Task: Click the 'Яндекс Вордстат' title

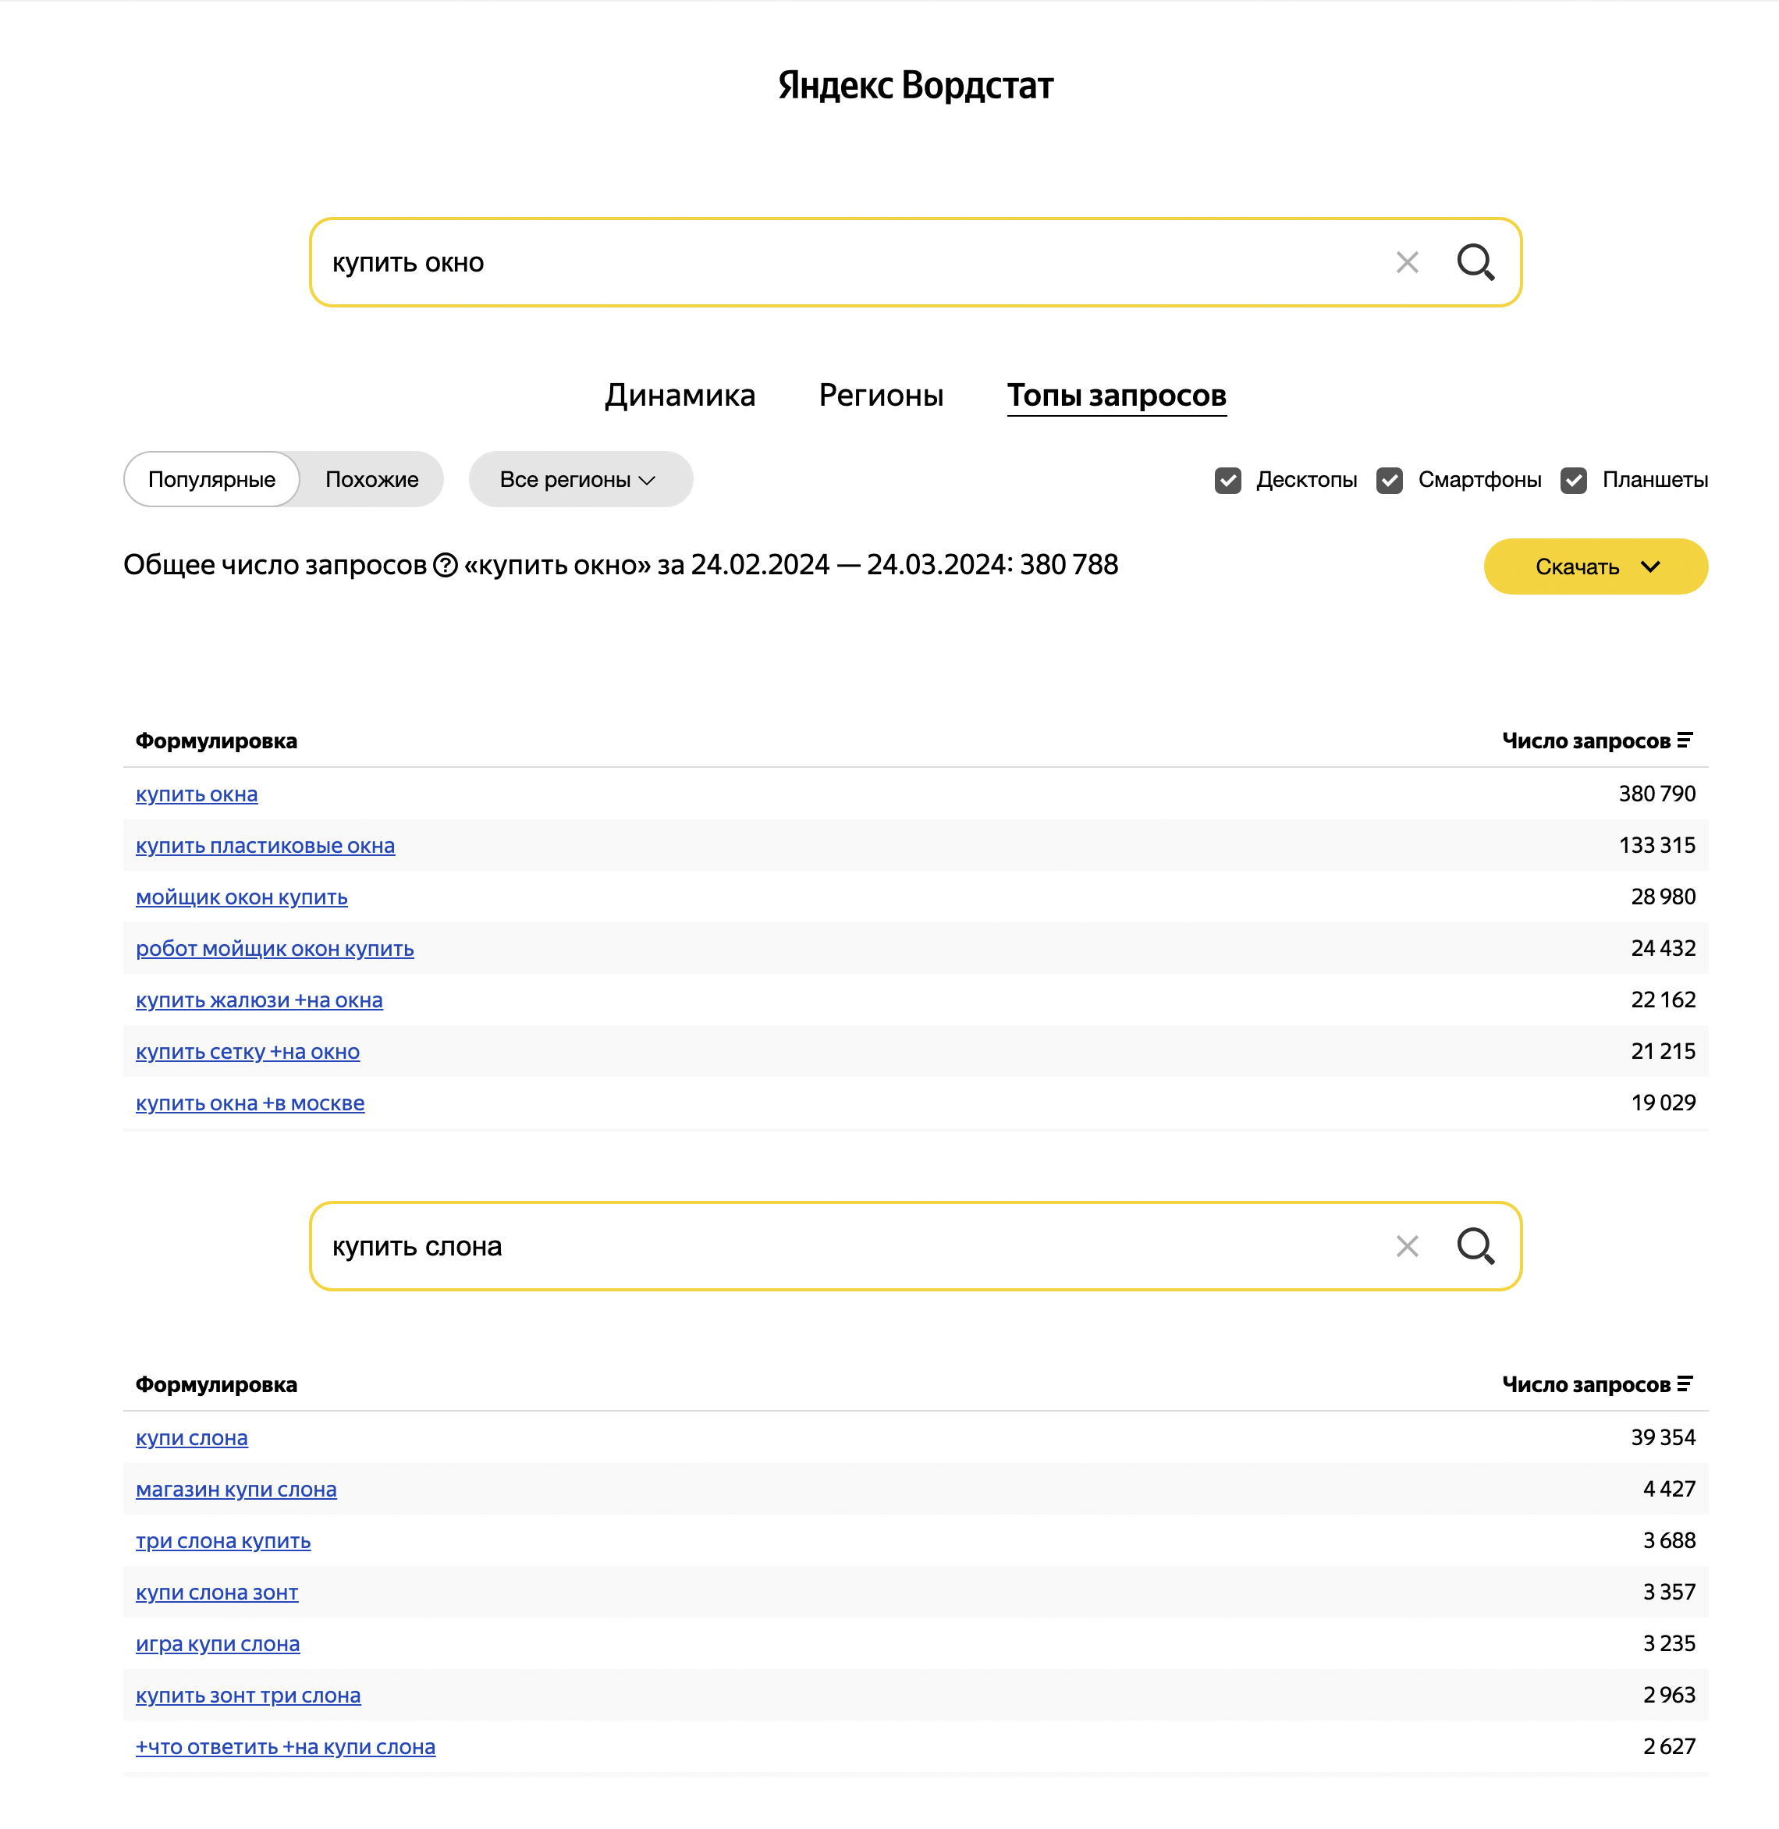Action: click(x=916, y=86)
